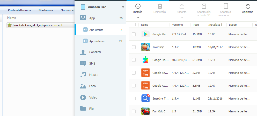Click the 16,9MB size cell
The image size is (257, 116).
coord(197,34)
